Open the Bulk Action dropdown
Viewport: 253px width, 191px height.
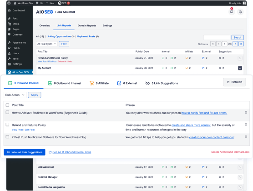tap(15, 95)
